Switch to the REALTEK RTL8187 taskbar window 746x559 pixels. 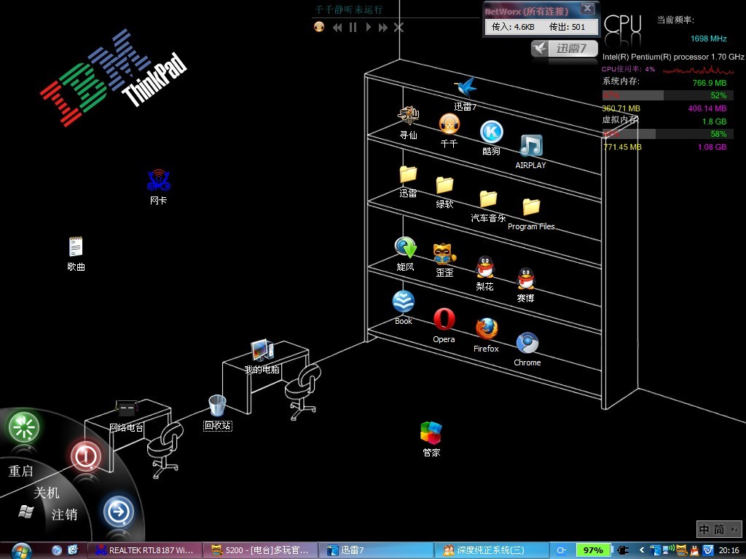(145, 550)
